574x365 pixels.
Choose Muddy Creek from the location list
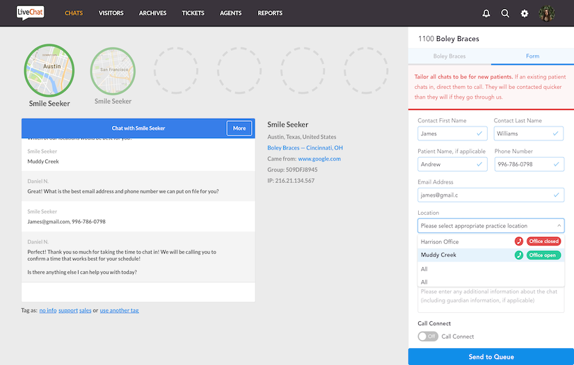point(491,255)
